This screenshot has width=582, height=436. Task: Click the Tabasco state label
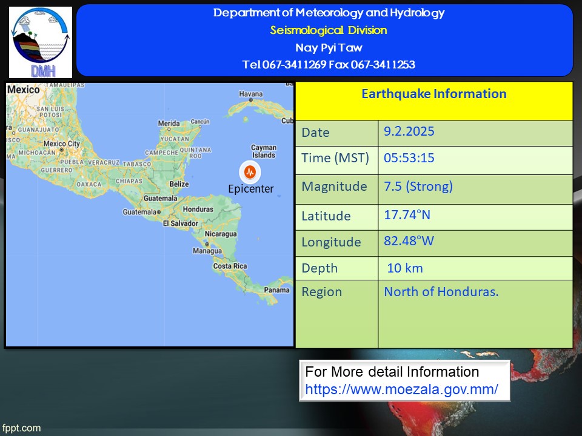[137, 164]
